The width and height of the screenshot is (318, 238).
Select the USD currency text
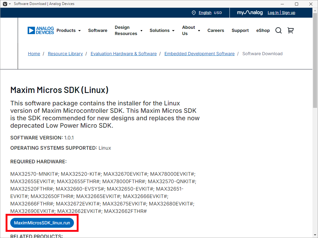[x=218, y=13]
